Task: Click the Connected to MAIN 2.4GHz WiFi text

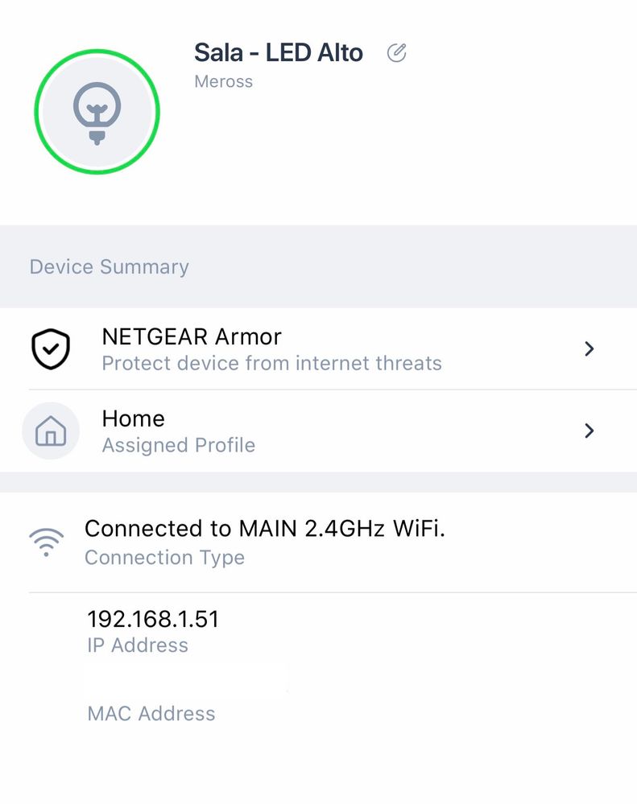Action: point(265,529)
